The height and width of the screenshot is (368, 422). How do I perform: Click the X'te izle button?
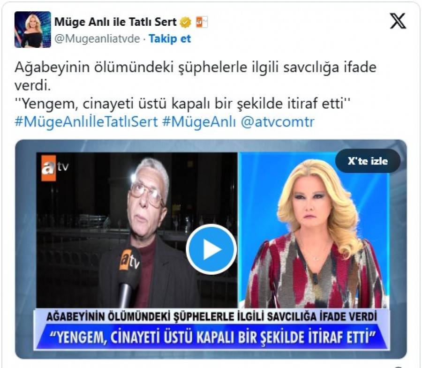click(x=368, y=161)
